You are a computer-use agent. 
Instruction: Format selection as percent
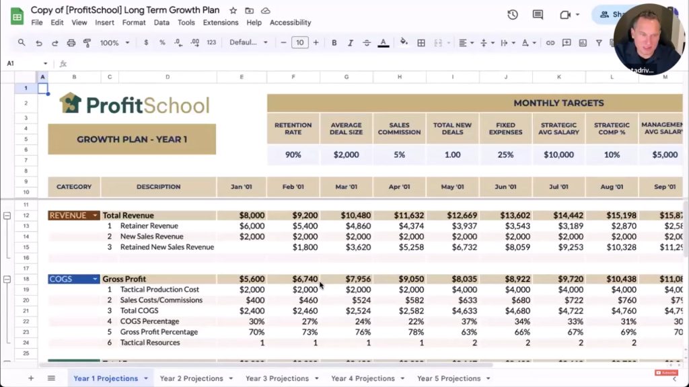coord(162,42)
